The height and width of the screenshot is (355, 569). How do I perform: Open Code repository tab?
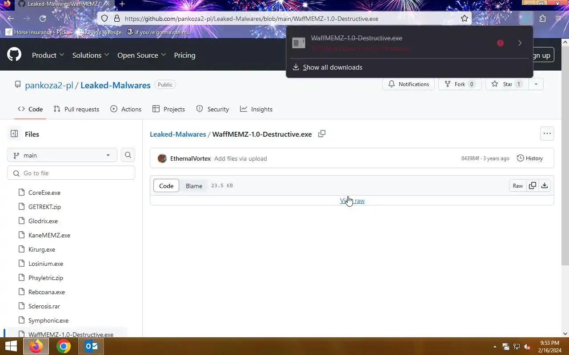point(30,109)
